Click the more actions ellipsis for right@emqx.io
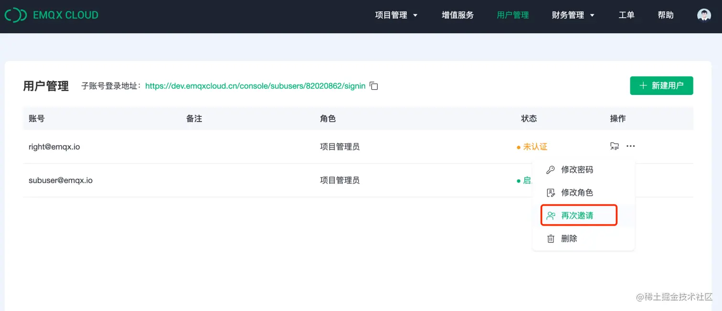This screenshot has width=722, height=311. coord(631,146)
